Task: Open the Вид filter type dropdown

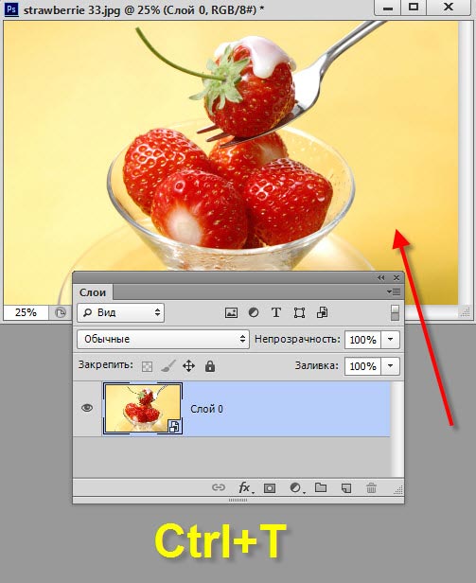Action: click(x=121, y=312)
